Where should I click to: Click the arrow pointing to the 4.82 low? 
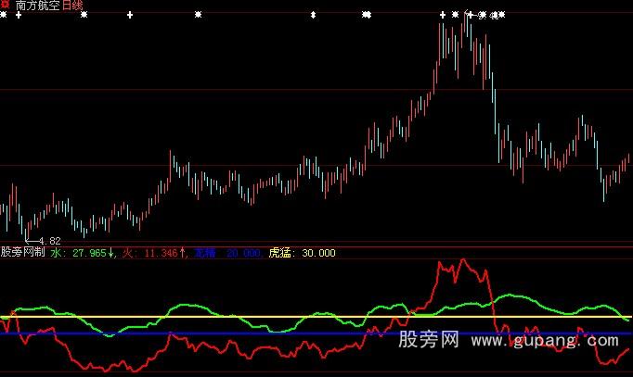pos(30,240)
